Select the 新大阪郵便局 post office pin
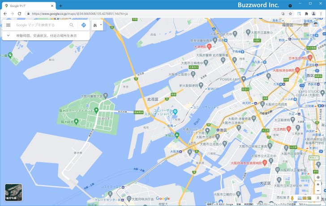 (201, 85)
